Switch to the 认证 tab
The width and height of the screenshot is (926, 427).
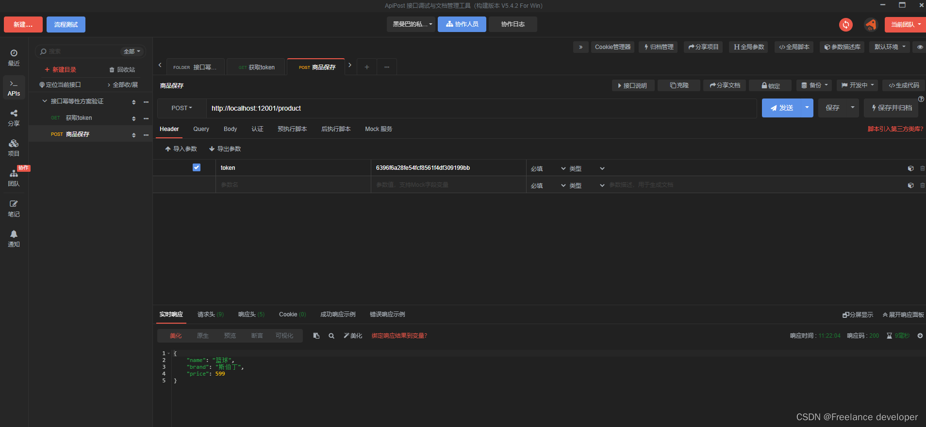coord(257,129)
